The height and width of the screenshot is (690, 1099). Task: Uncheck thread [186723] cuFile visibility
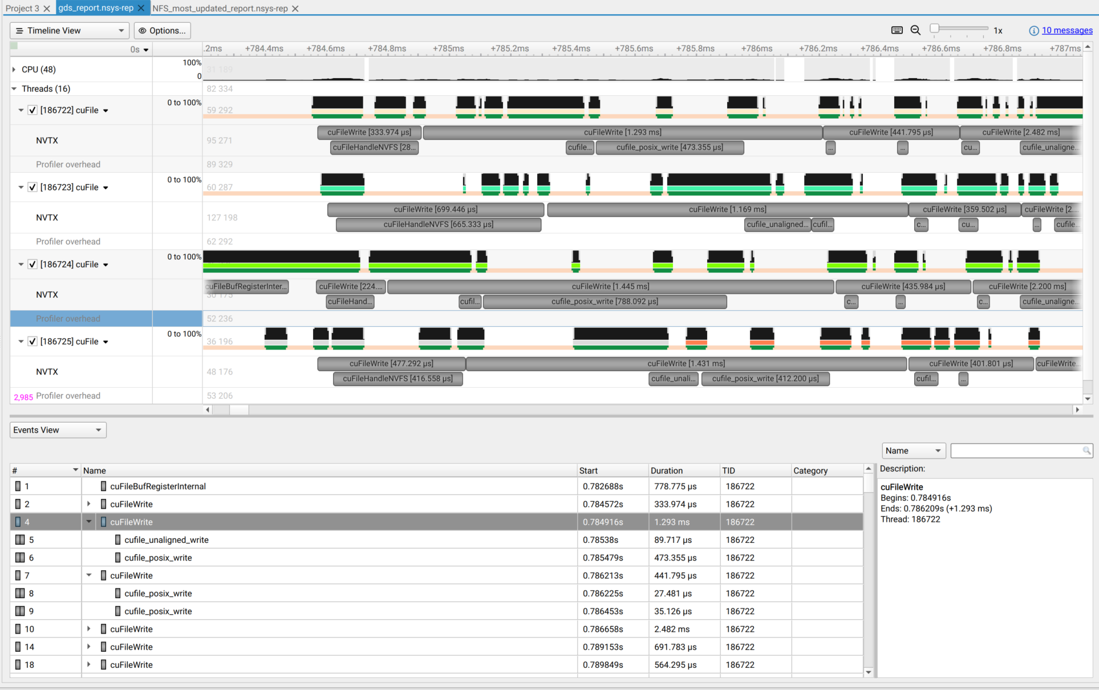(x=33, y=186)
